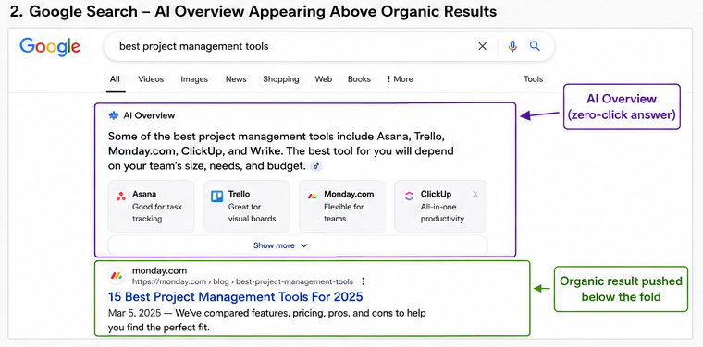Clear the search query with X
Screen dimensions: 703x347
tap(483, 46)
